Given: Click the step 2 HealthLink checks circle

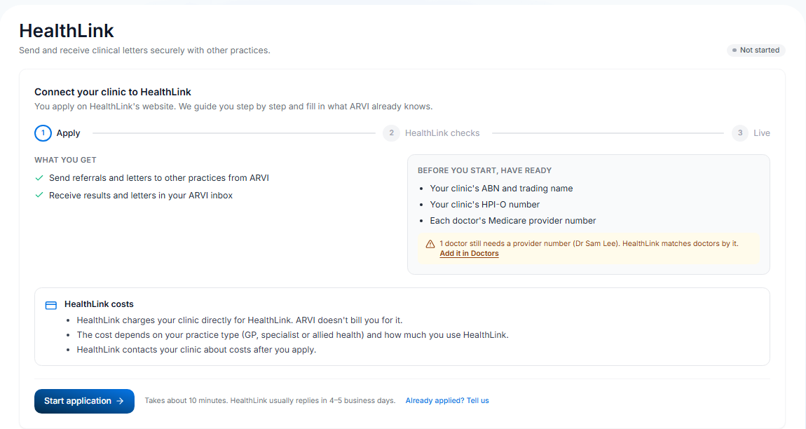Looking at the screenshot, I should pyautogui.click(x=391, y=132).
